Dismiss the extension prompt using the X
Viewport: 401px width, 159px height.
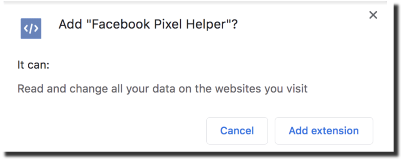click(x=373, y=15)
